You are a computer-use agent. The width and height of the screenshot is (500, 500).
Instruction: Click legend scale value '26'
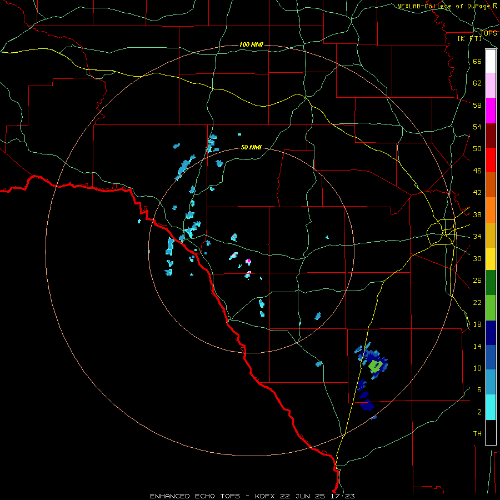477,281
